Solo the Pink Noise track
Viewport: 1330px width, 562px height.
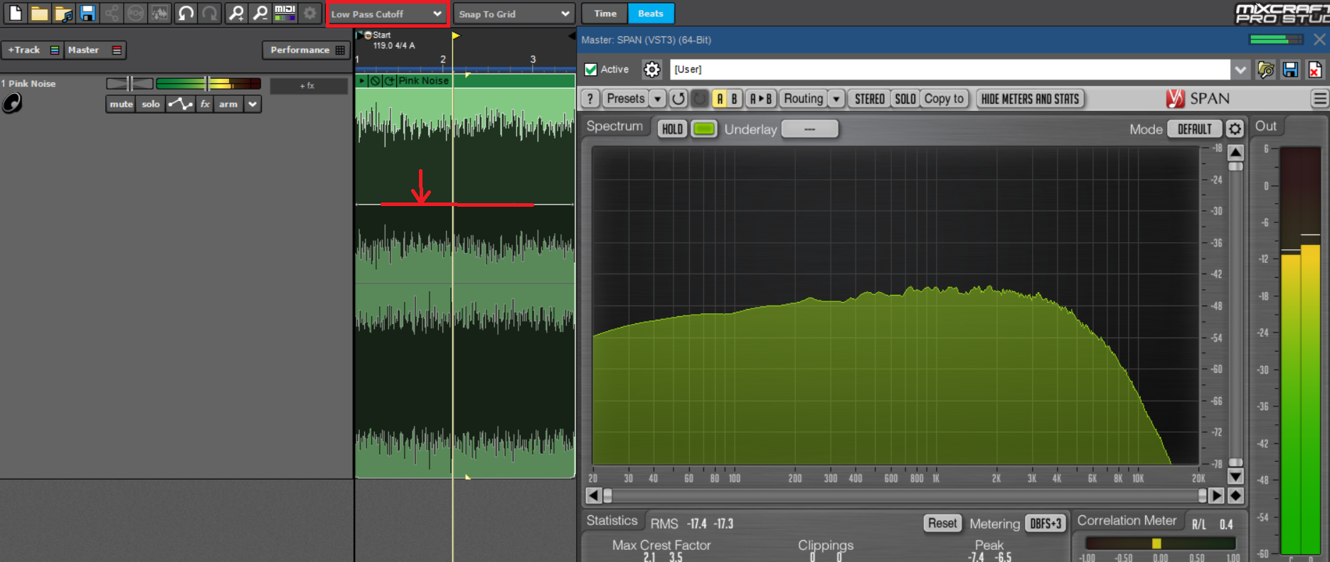click(x=151, y=104)
